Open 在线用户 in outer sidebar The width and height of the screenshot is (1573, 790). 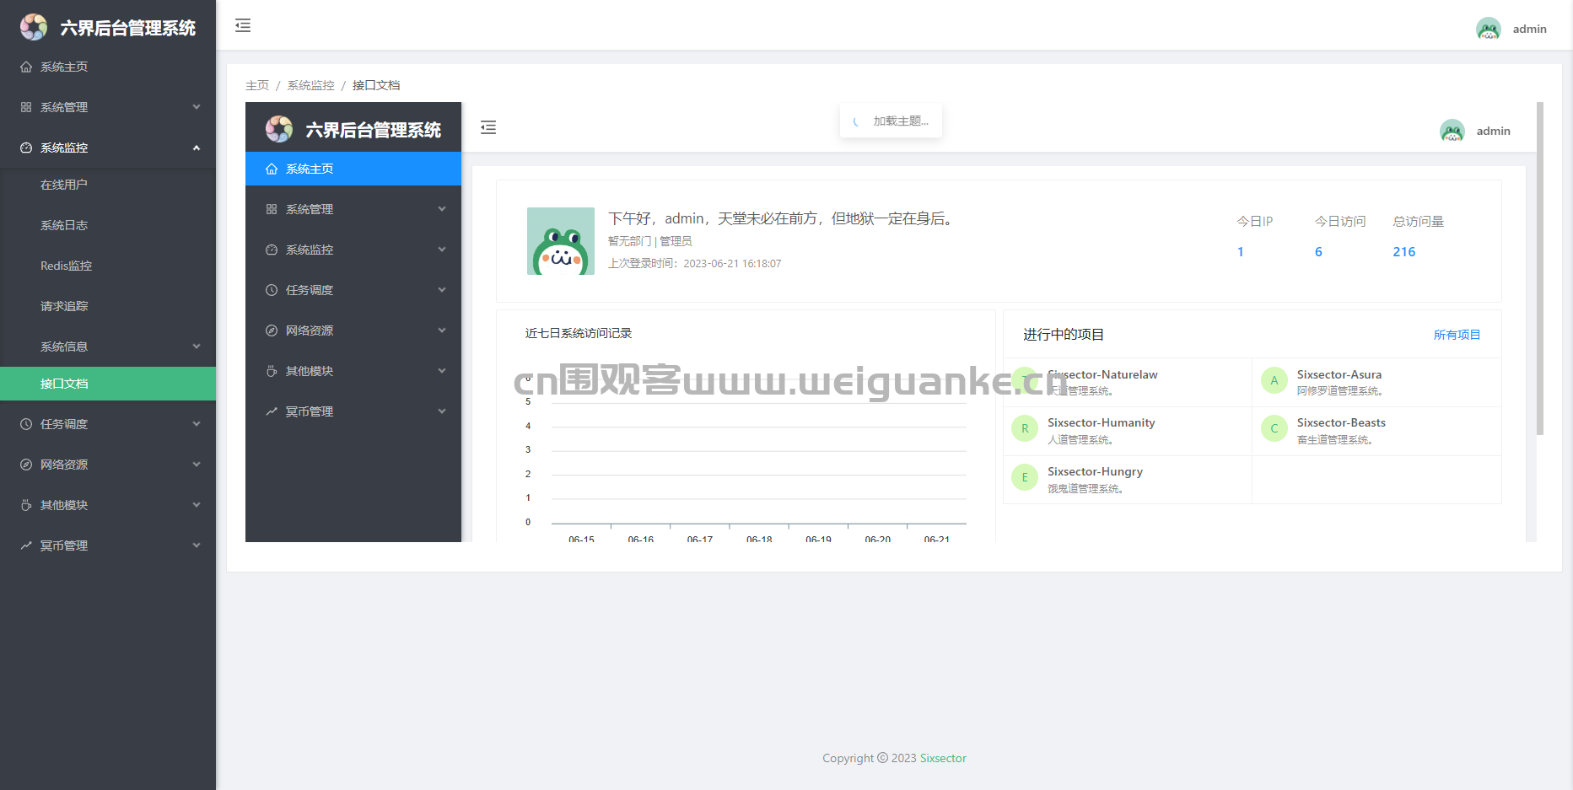click(x=108, y=185)
